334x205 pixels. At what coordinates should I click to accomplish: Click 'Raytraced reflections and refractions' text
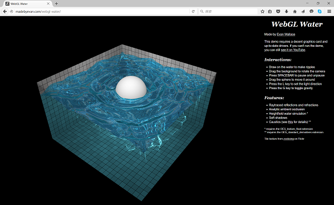pos(293,105)
